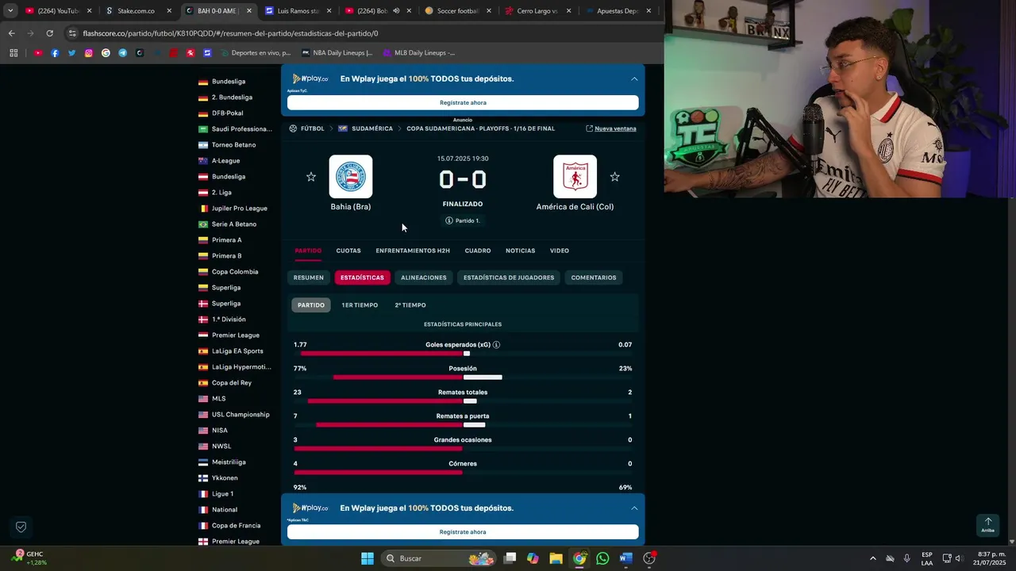Open Copa Colombia in sidebar
Image resolution: width=1016 pixels, height=571 pixels.
click(x=234, y=272)
